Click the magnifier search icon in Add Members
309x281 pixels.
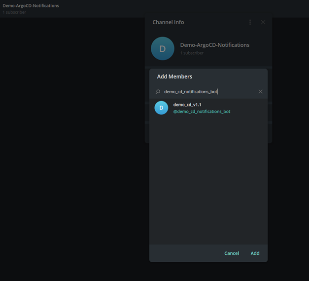158,92
